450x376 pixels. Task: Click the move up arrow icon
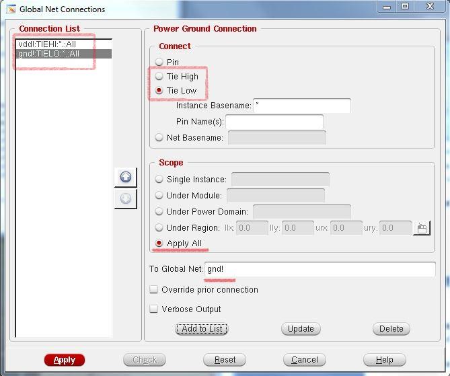126,177
